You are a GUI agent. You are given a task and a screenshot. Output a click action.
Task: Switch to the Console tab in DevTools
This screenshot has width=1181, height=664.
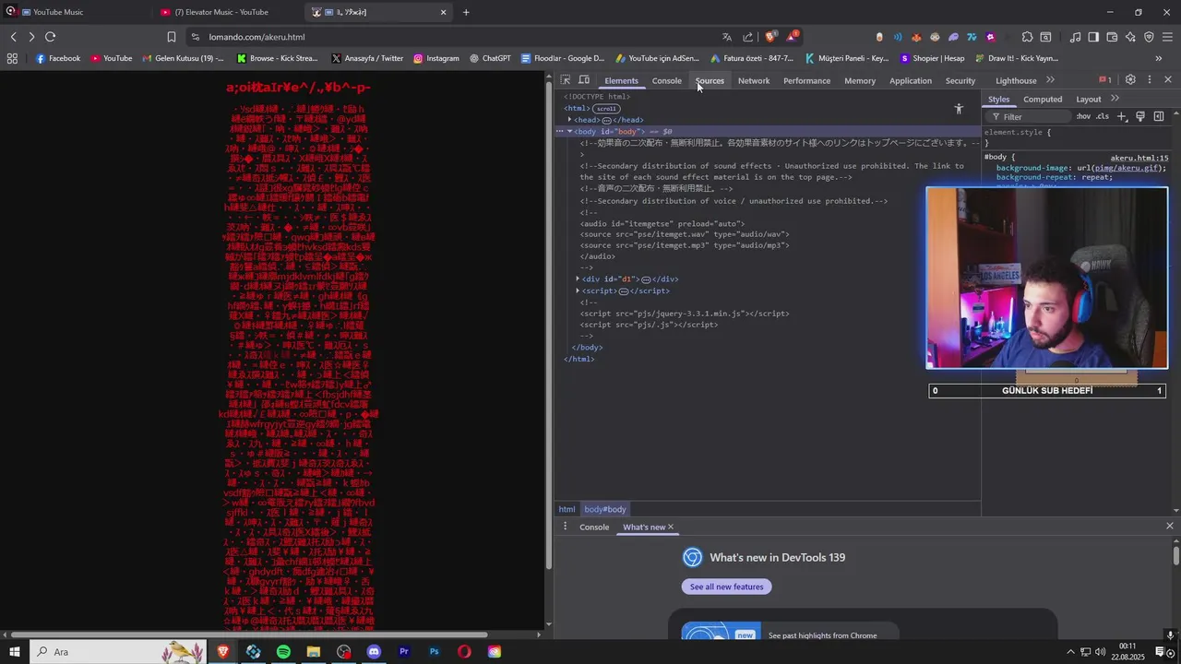tap(666, 80)
